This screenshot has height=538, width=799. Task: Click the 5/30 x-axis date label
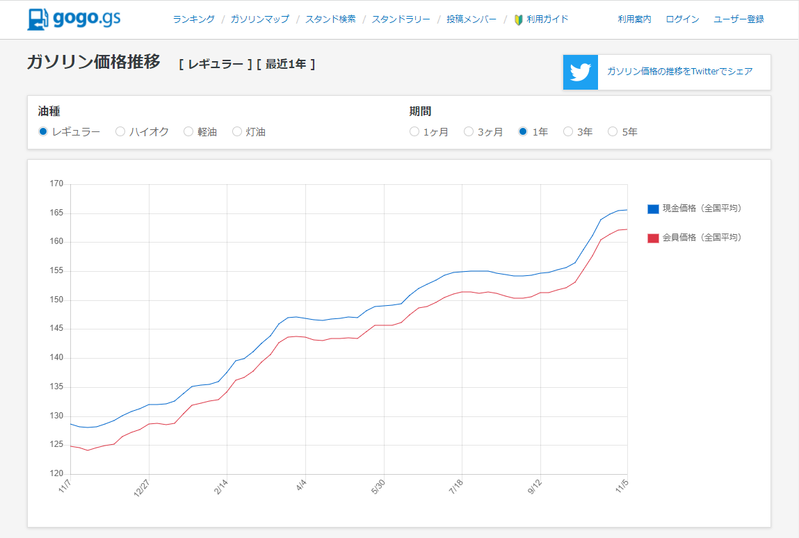378,487
